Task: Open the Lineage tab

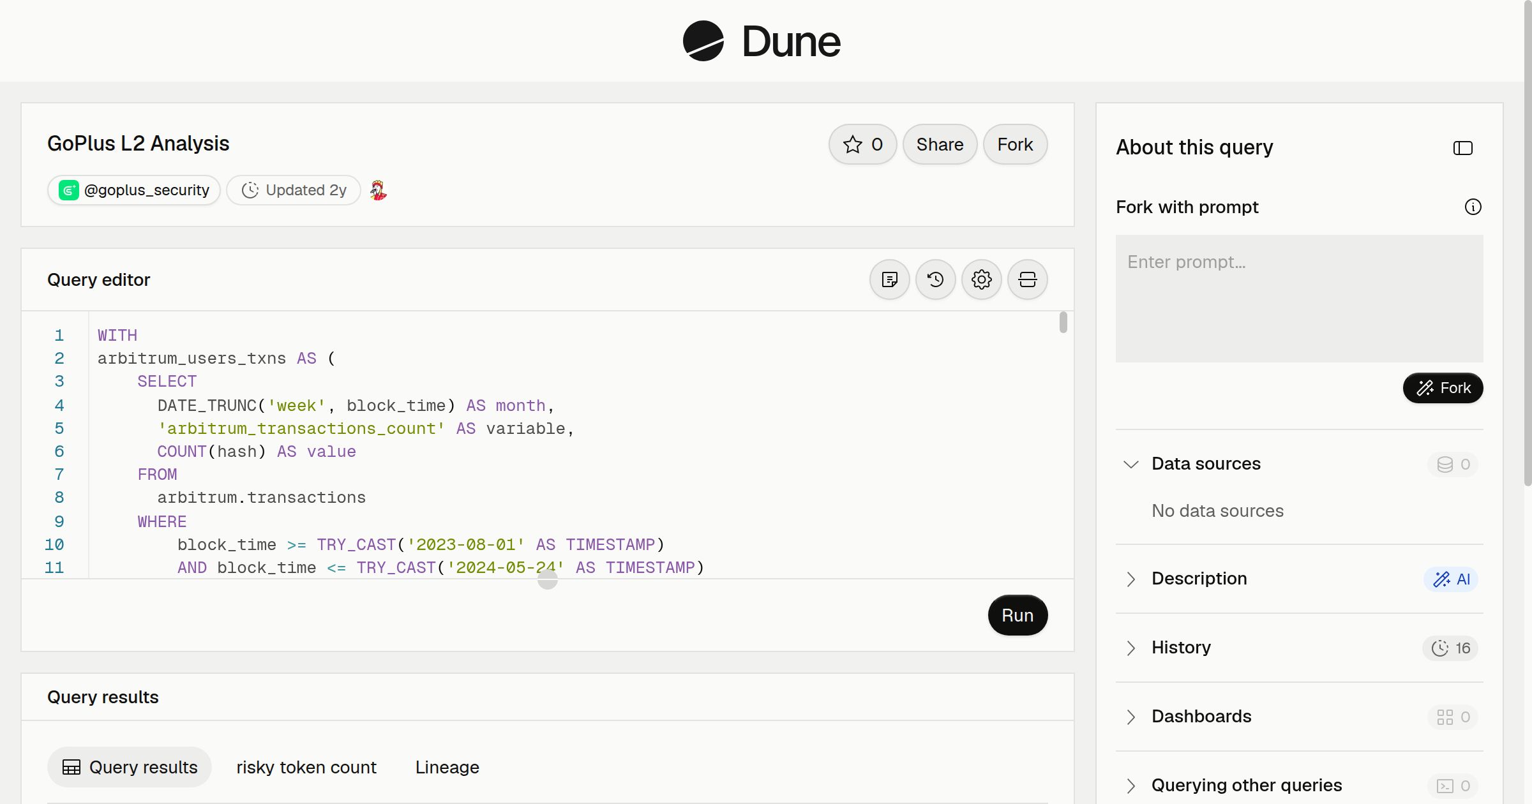Action: pyautogui.click(x=447, y=767)
